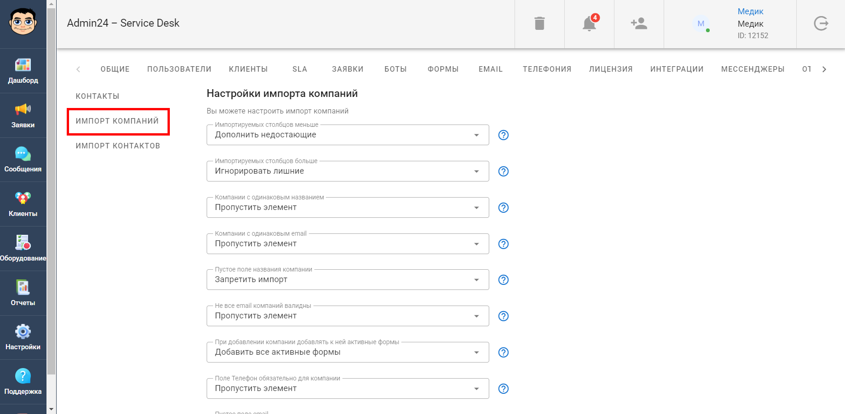This screenshot has height=414, width=845.
Task: Open the EMAIL tab
Action: point(491,69)
